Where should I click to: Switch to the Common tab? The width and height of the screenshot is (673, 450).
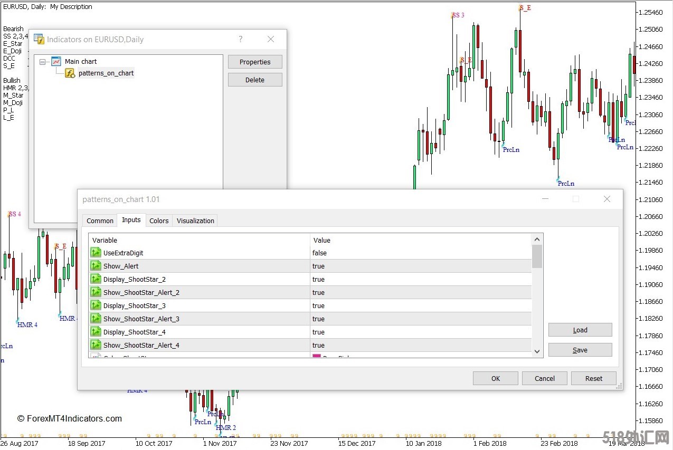point(100,221)
